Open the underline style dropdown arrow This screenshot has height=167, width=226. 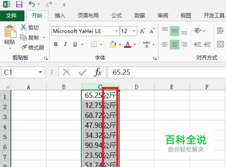click(83, 44)
